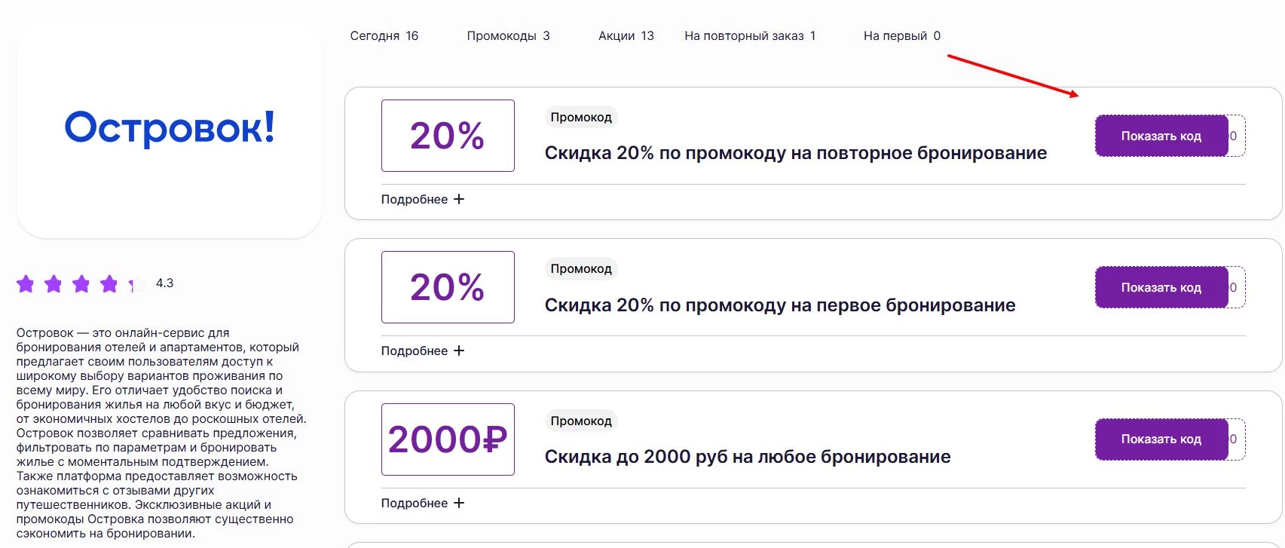1285x548 pixels.
Task: Click the Островок! logo
Action: 170,127
